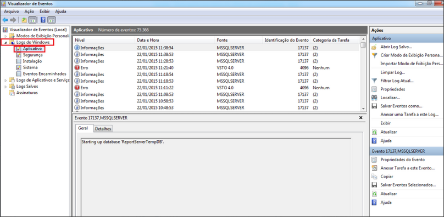This screenshot has height=217, width=444.
Task: Click the Copiar icon in Ações
Action: 374,176
